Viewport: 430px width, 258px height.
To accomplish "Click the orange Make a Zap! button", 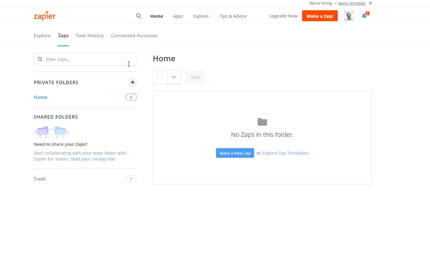I will point(320,16).
